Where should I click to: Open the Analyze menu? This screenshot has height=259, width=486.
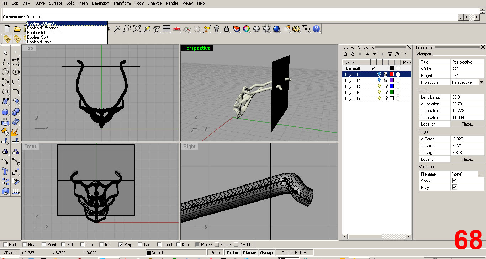pos(155,3)
